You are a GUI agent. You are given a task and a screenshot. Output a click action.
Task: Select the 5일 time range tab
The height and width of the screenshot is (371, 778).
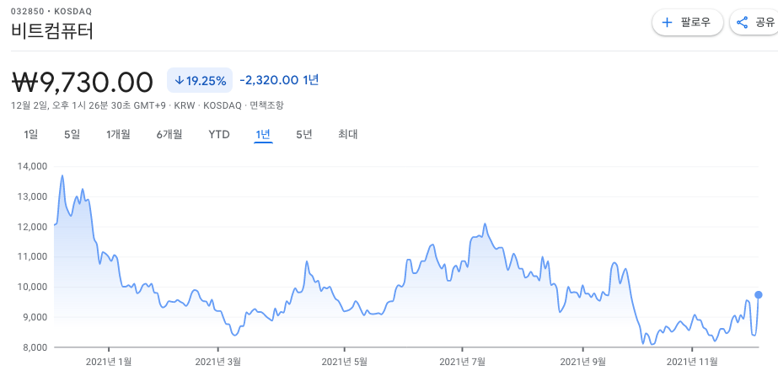pyautogui.click(x=72, y=134)
